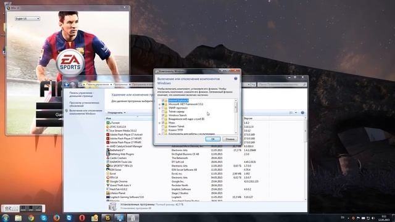Click the DAEMON Tools Lite icon
395x222 pixels.
tap(108, 162)
